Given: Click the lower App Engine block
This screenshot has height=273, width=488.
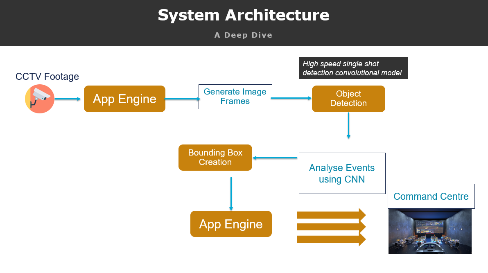Looking at the screenshot, I should 231,224.
